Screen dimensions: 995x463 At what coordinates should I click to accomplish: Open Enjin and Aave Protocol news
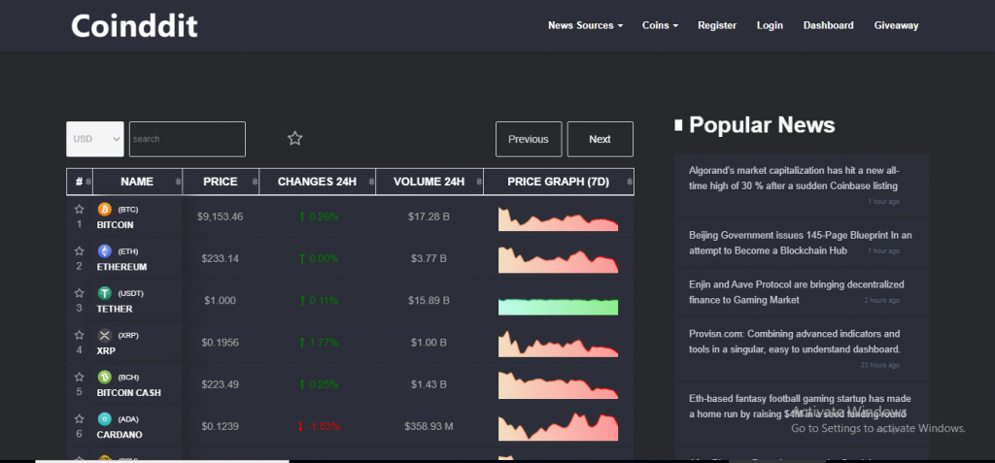[797, 292]
